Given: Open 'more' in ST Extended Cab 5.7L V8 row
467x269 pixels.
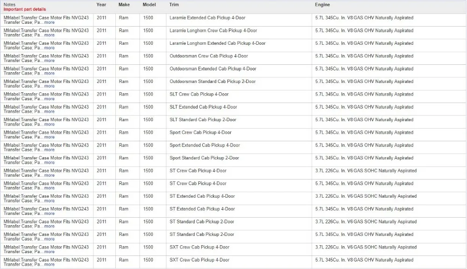Looking at the screenshot, I should point(50,214).
